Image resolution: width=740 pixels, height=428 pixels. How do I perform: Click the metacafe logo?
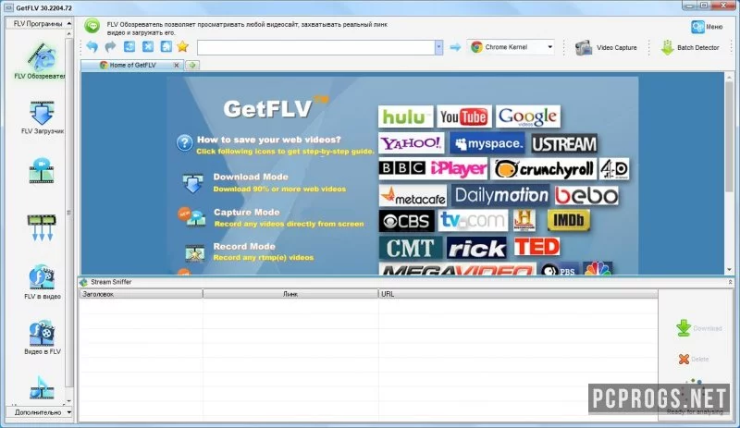(413, 195)
